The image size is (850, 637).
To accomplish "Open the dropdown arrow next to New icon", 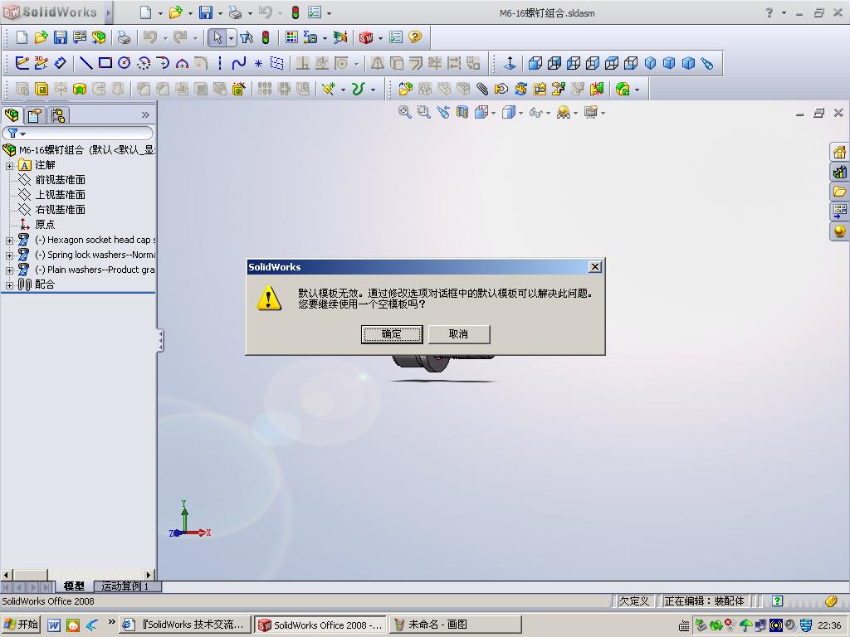I will tap(160, 13).
